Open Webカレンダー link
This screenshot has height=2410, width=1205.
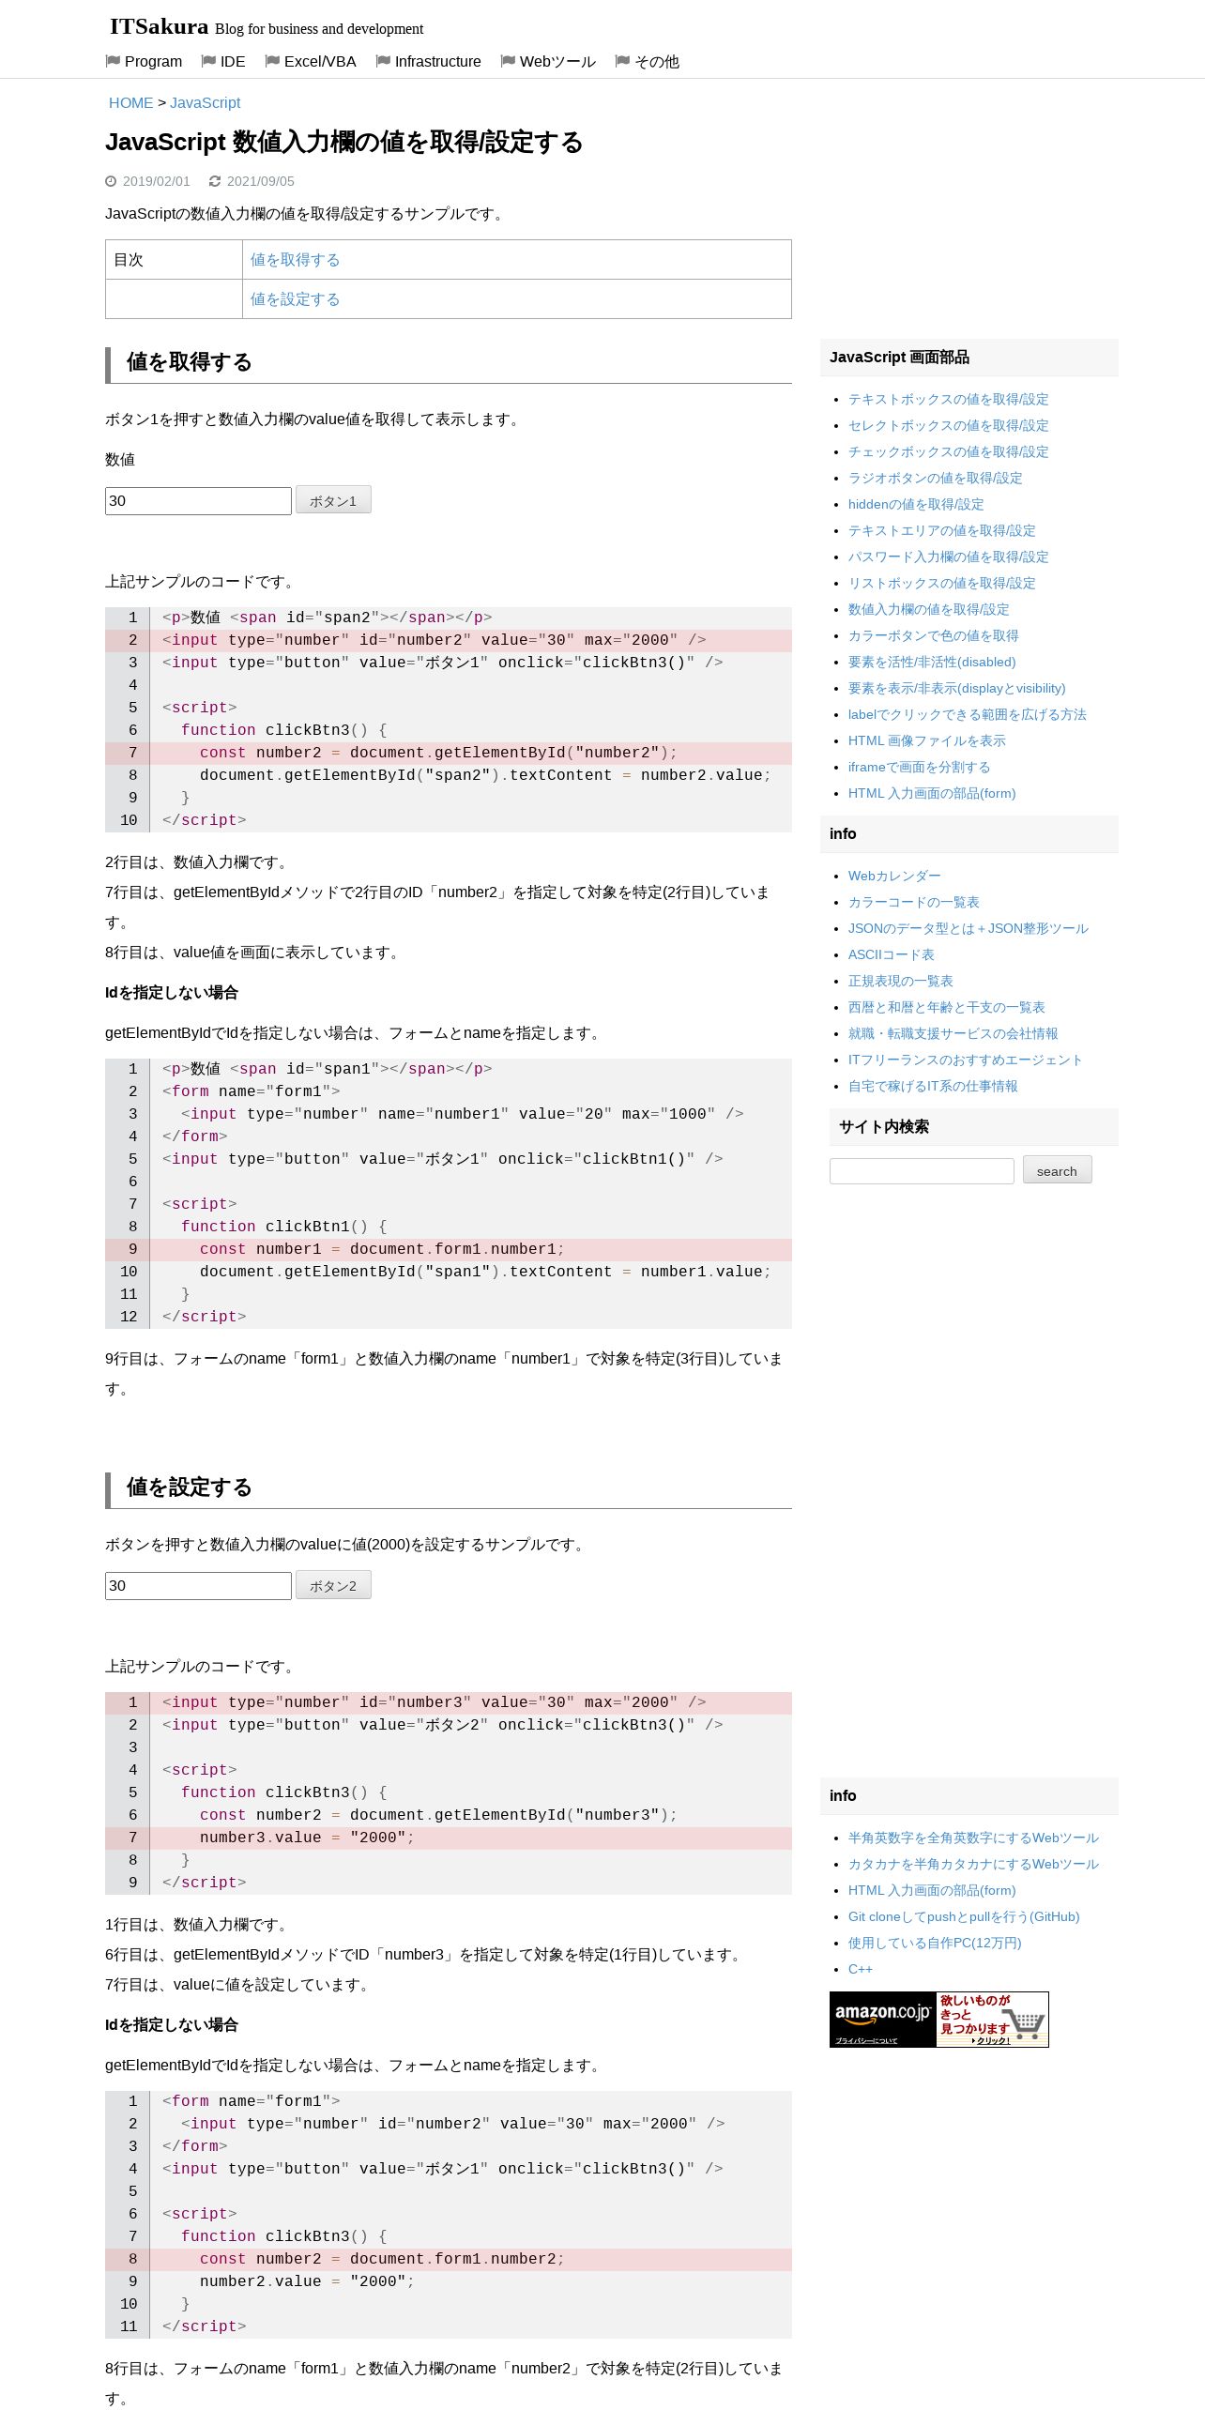[x=894, y=877]
